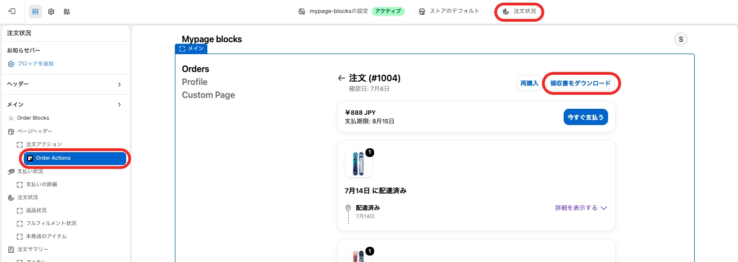The height and width of the screenshot is (262, 738).
Task: Click the メイン section label tag
Action: [191, 49]
